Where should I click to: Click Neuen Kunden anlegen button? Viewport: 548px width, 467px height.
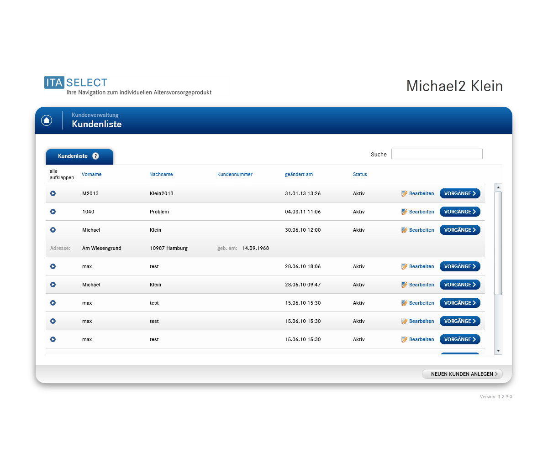click(x=462, y=374)
